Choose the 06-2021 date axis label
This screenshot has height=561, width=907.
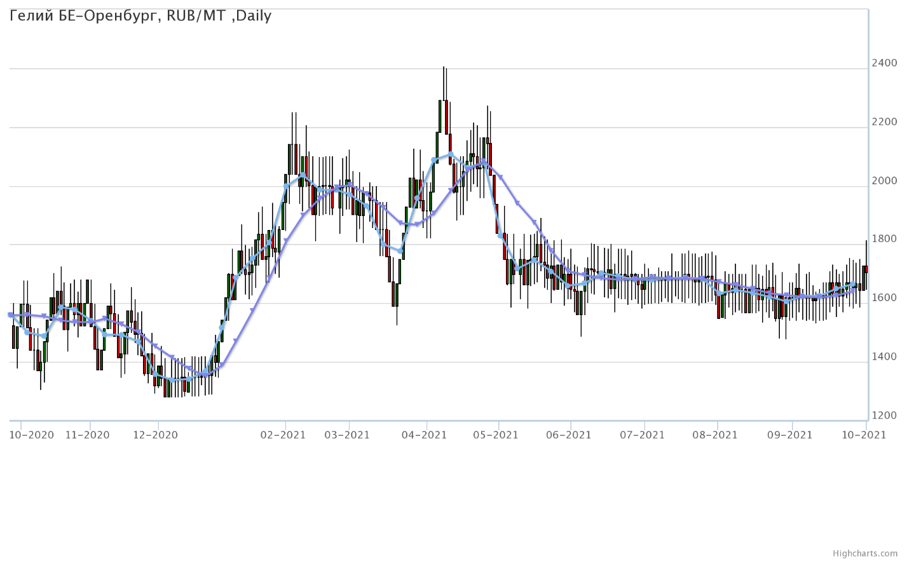click(569, 435)
